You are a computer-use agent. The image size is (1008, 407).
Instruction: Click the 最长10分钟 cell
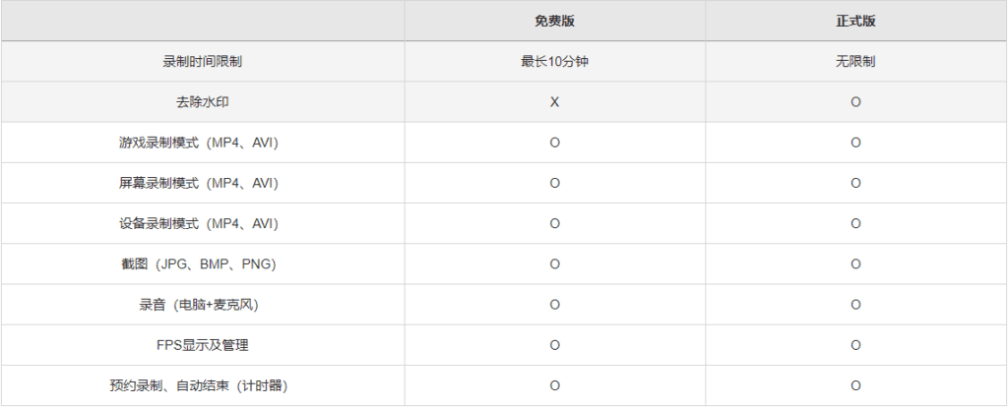click(x=554, y=61)
